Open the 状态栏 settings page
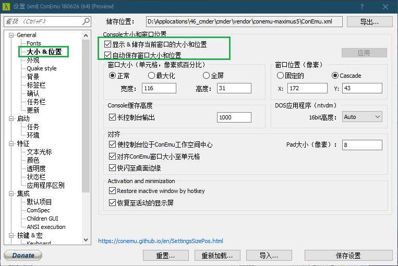This screenshot has width=398, height=266. click(x=36, y=177)
